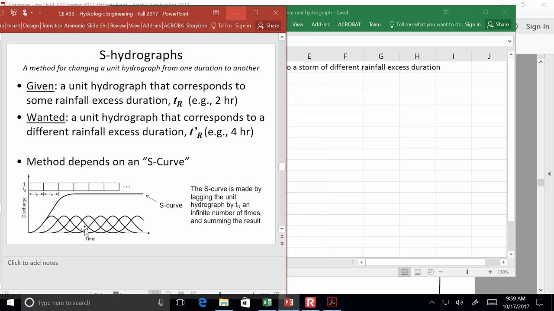554x311 pixels.
Task: Click the Excel zoom slider handle
Action: (467, 272)
